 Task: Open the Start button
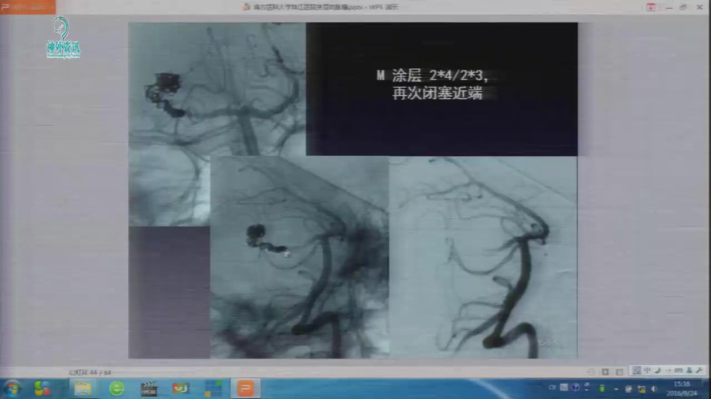(11, 388)
